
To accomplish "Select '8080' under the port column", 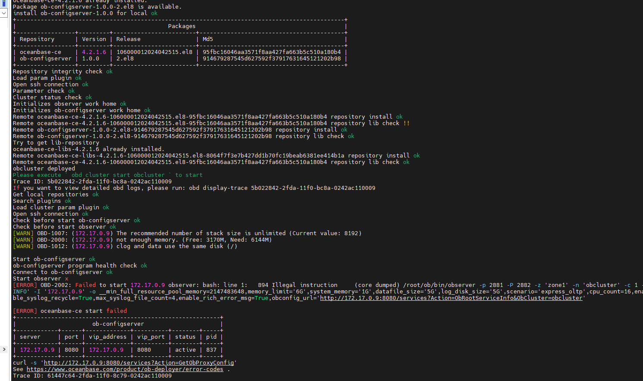I will pyautogui.click(x=72, y=350).
